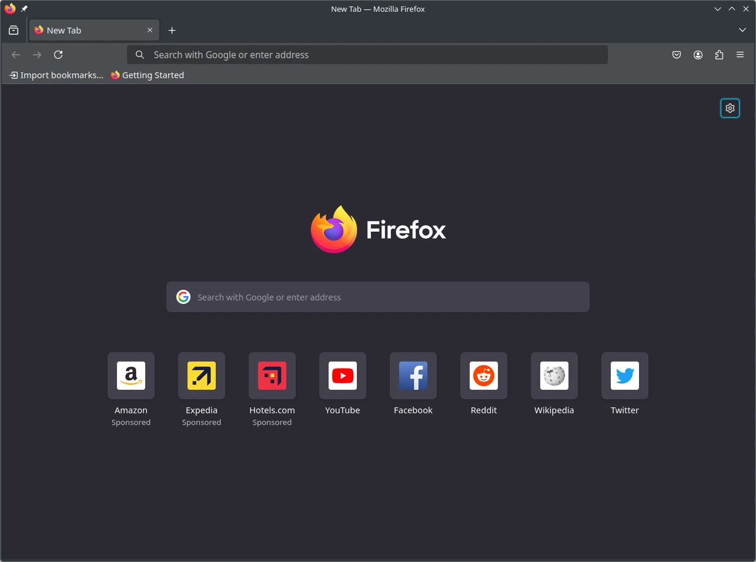Open Save to Pocket

coord(677,55)
